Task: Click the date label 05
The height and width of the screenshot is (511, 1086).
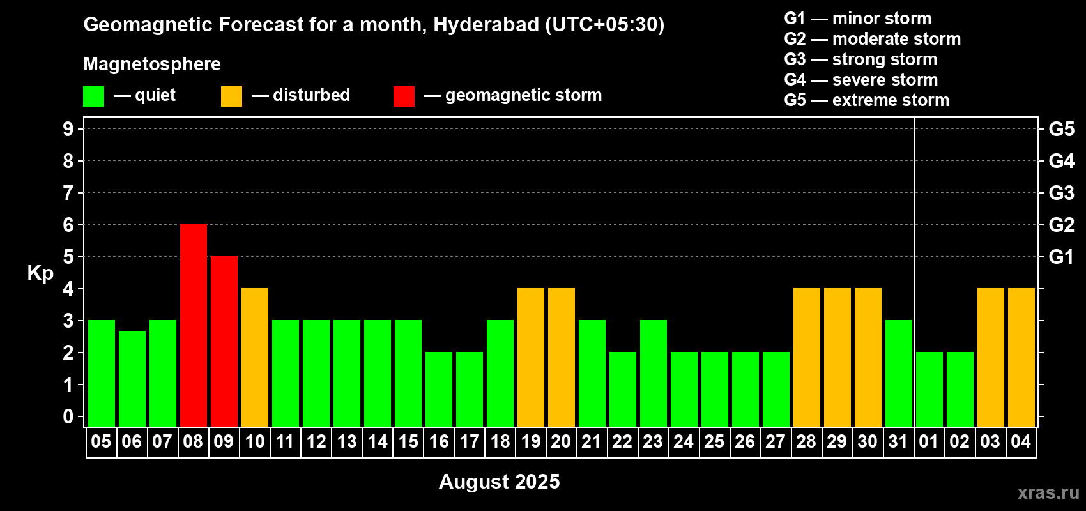Action: 101,441
